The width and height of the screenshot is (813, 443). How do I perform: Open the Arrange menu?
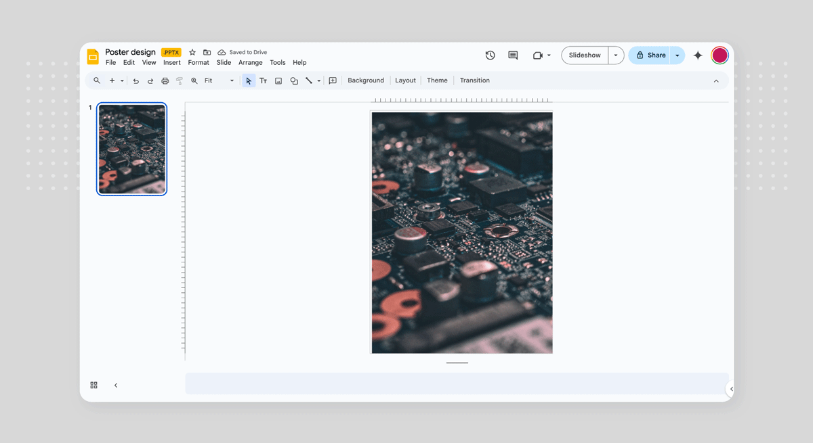[250, 63]
